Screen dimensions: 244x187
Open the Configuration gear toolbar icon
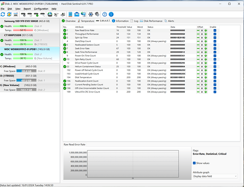(90, 14)
